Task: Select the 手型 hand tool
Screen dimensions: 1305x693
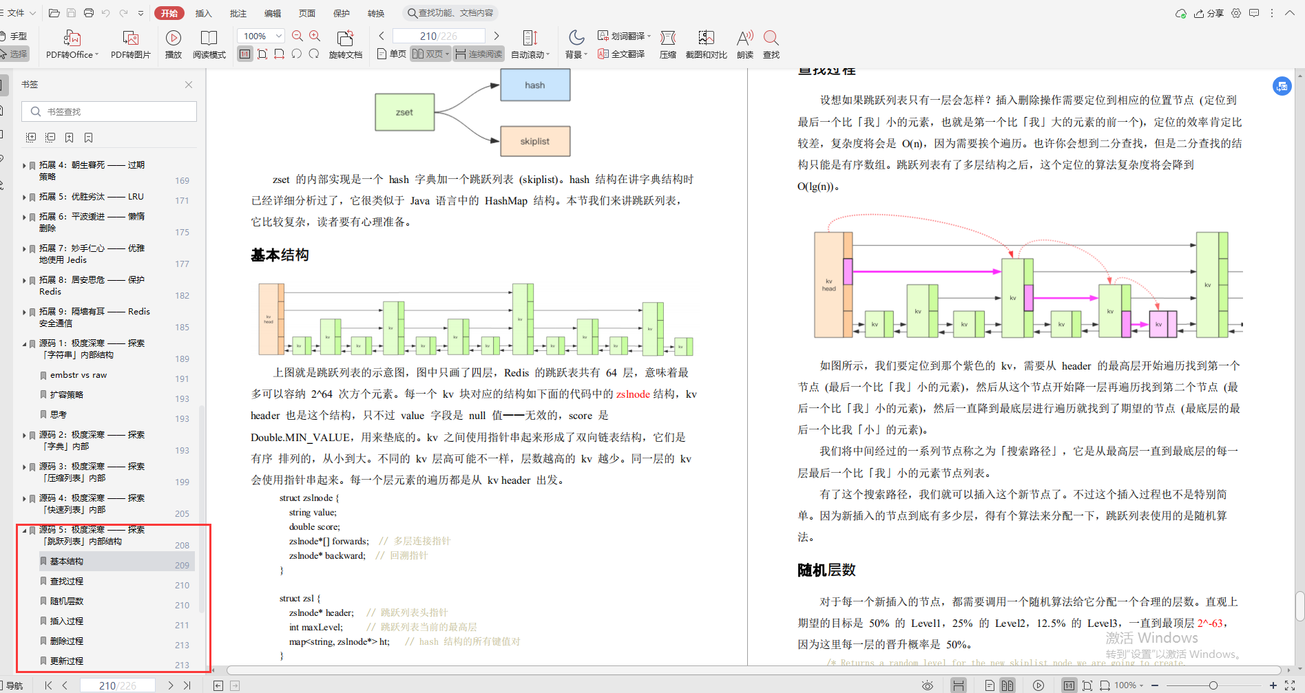Action: click(14, 36)
